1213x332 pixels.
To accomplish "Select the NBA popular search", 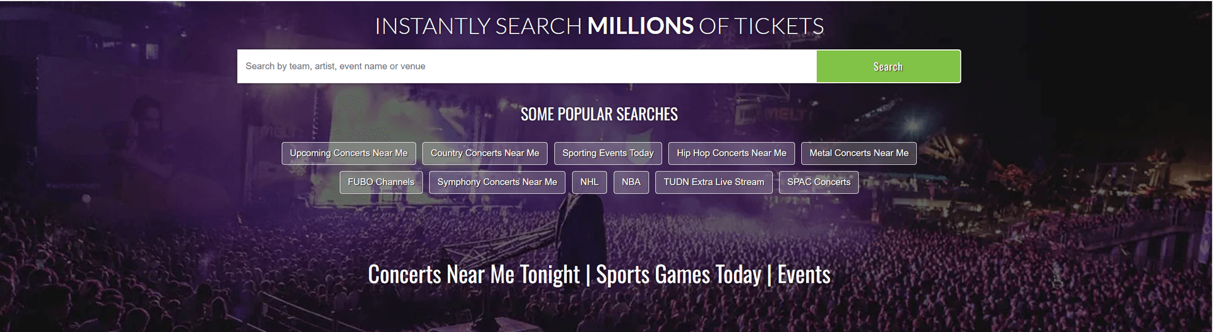I will coord(631,182).
